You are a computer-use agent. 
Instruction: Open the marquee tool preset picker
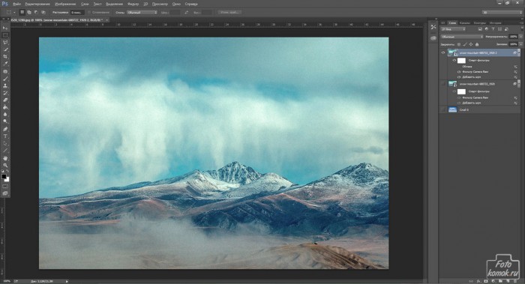click(10, 13)
